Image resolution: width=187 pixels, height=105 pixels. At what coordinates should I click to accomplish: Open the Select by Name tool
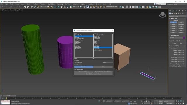51,7
